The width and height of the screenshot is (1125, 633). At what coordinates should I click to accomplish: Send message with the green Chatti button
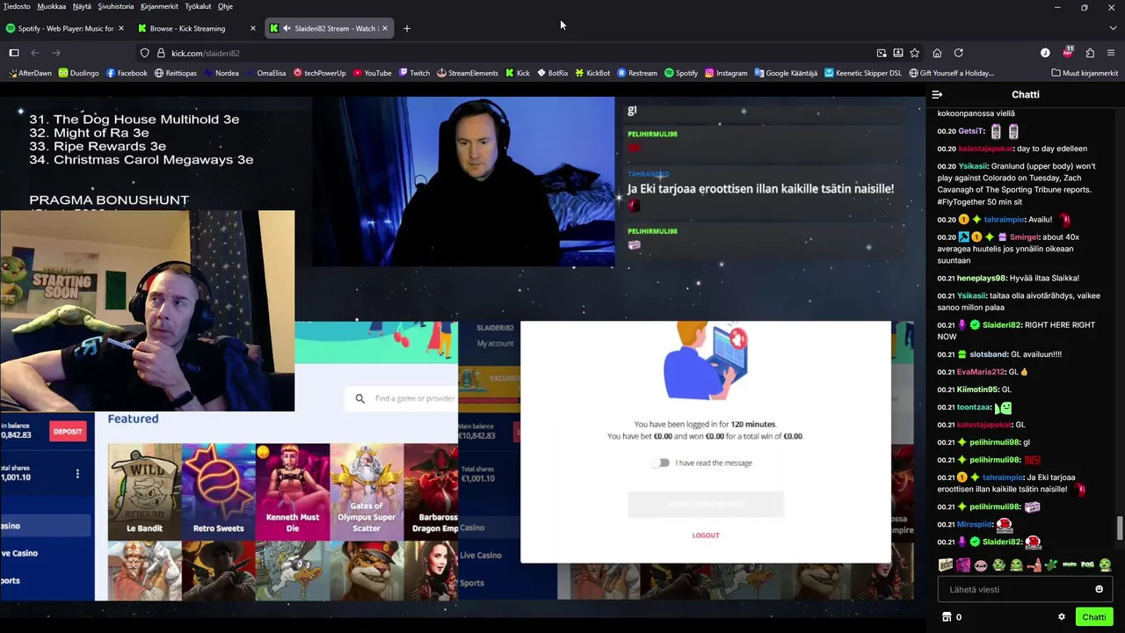(1094, 617)
